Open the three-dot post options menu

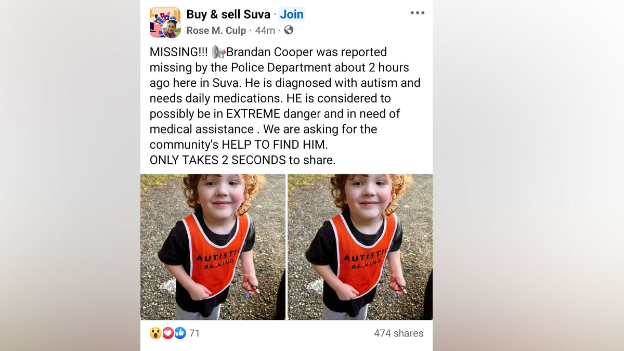click(x=417, y=13)
